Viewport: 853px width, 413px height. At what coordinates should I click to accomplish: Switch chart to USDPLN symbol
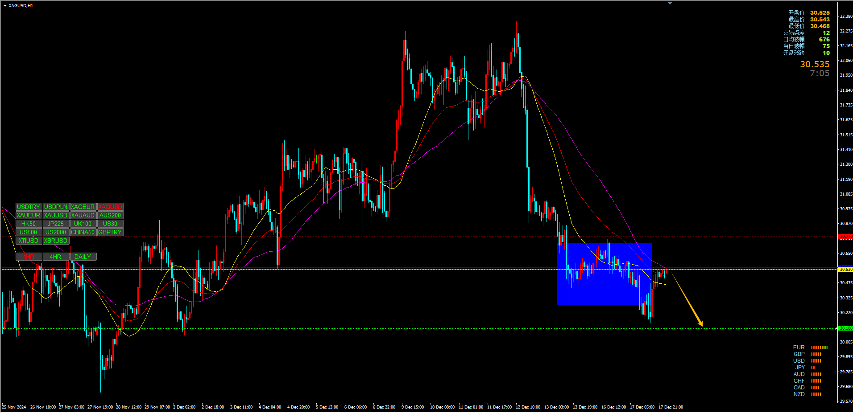[56, 207]
